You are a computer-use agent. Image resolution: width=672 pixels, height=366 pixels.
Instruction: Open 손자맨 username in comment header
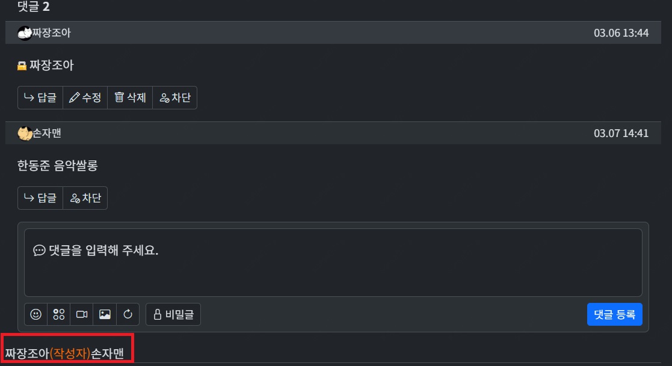47,133
